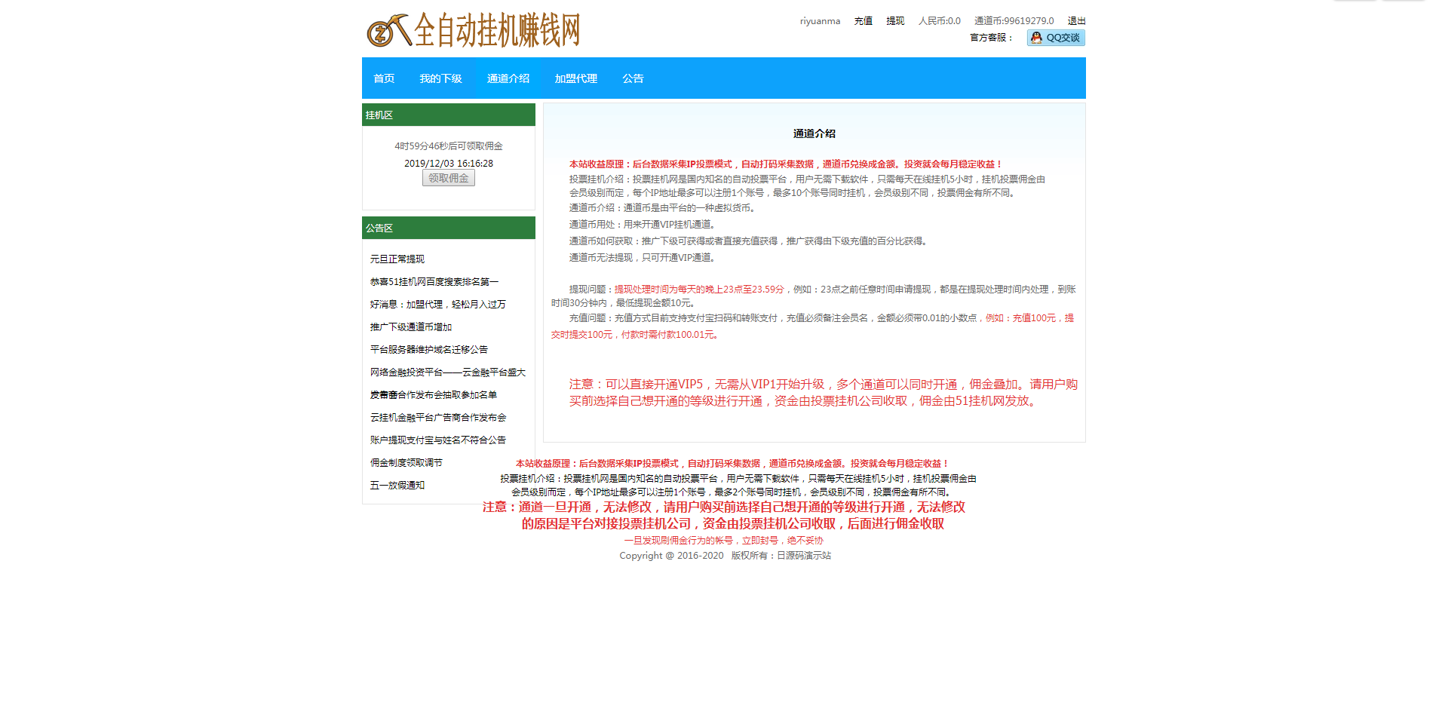The width and height of the screenshot is (1448, 702).
Task: Select 通道介绍 in the navigation bar
Action: point(508,78)
